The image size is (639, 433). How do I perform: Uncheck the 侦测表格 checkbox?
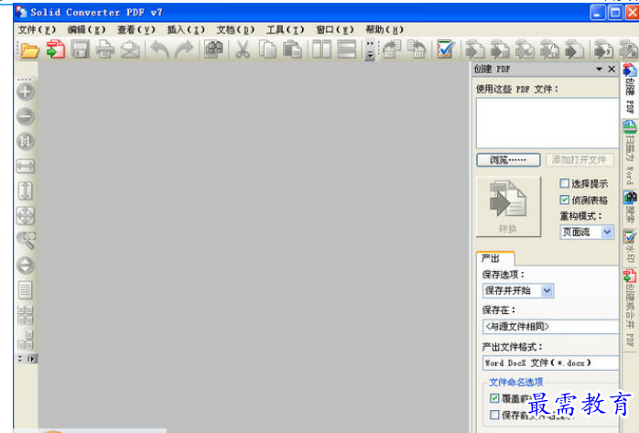(565, 200)
